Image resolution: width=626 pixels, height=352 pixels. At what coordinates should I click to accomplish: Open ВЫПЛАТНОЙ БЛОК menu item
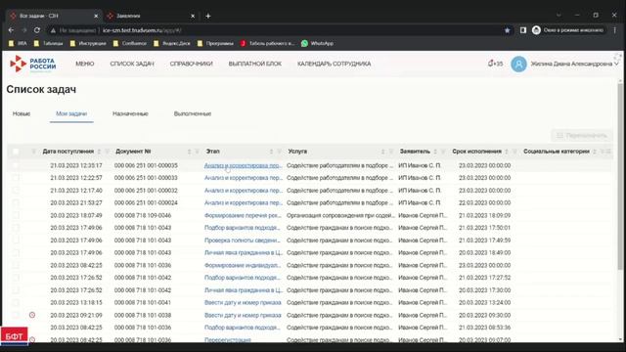click(254, 64)
